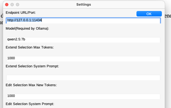Click the Edit Selection Max New Tokens field
171x108 pixels.
83,96
